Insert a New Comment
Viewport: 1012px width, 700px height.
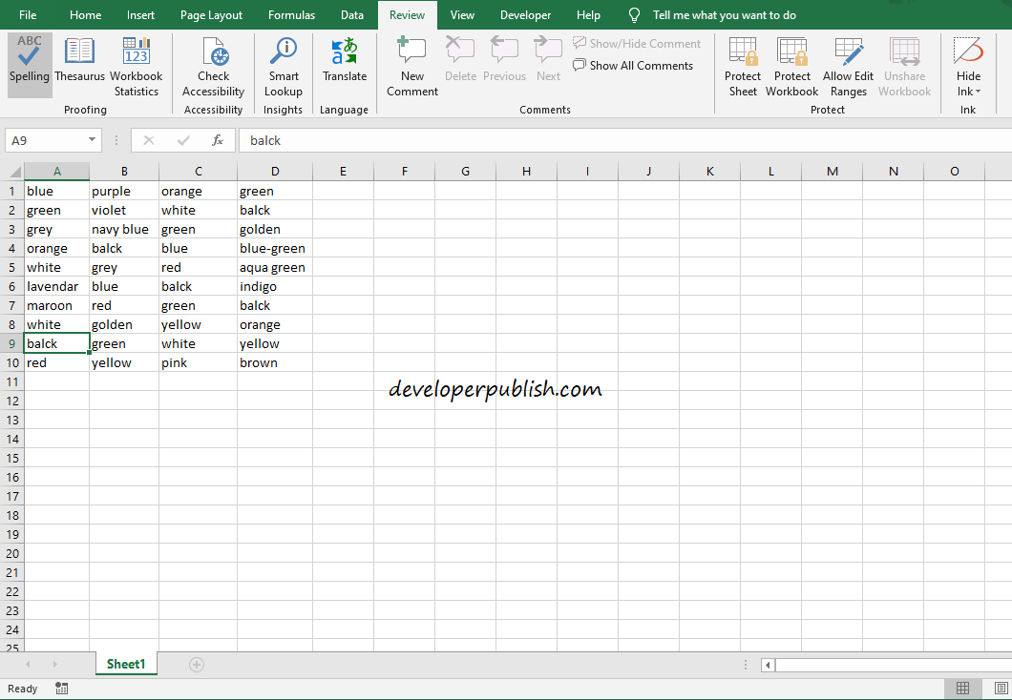tap(411, 65)
